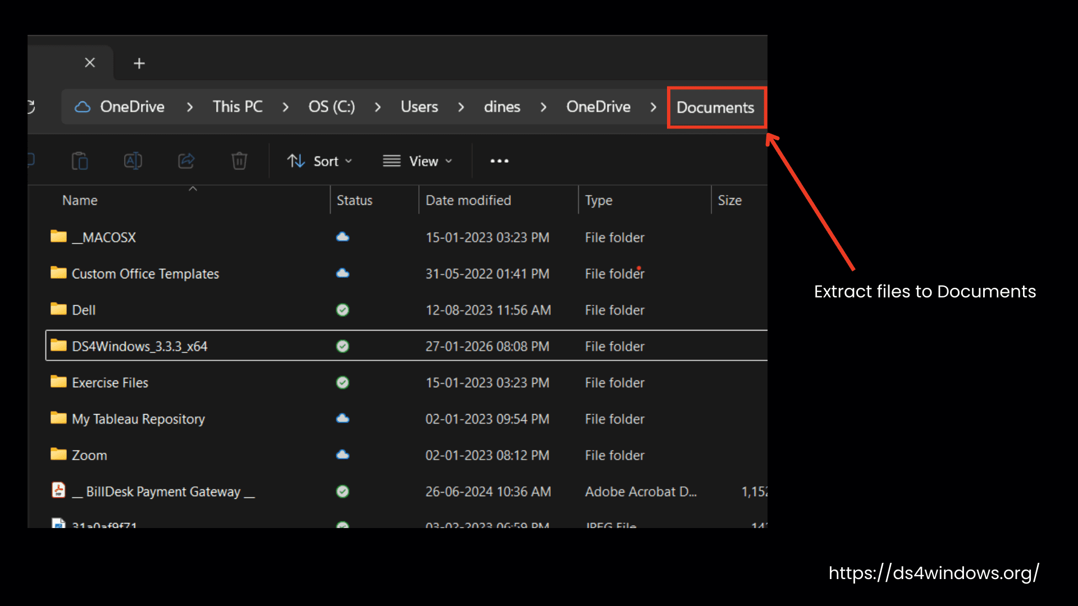1078x606 pixels.
Task: Expand chevron after Users
Action: (461, 107)
